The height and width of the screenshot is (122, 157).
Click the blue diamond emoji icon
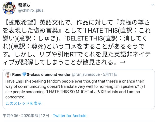tap(25, 75)
